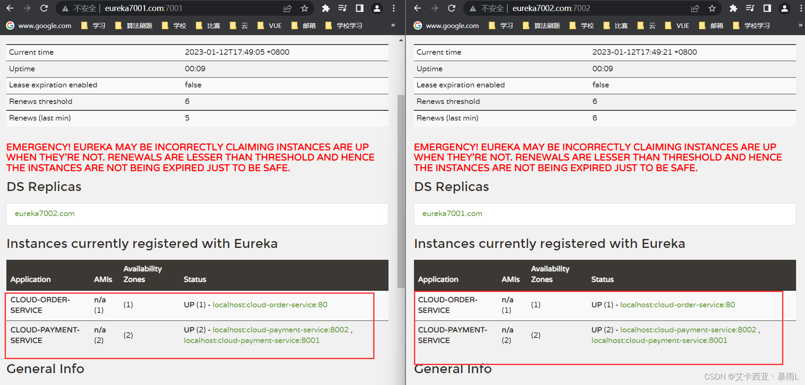
Task: Open 邮箱 bookmark folder in eureka7002 window
Action: point(711,25)
